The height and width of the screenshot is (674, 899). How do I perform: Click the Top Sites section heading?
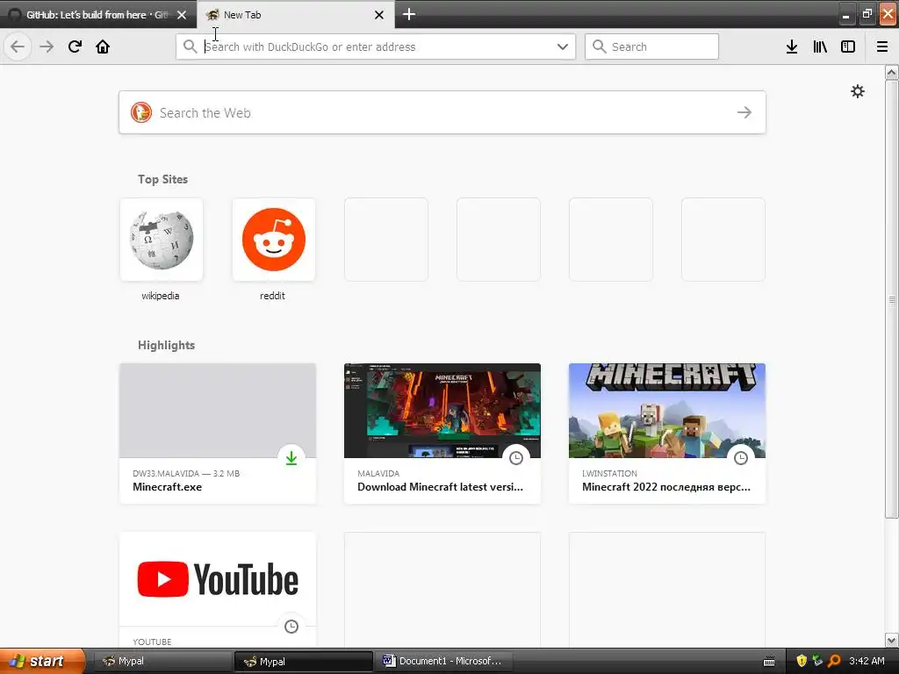tap(162, 179)
